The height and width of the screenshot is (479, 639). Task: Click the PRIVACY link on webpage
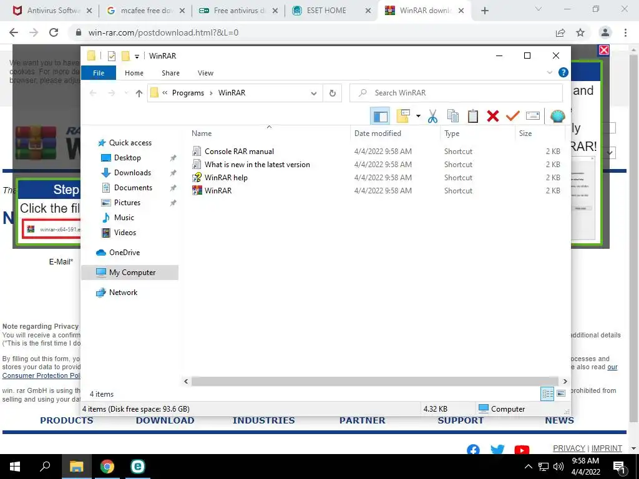[569, 448]
